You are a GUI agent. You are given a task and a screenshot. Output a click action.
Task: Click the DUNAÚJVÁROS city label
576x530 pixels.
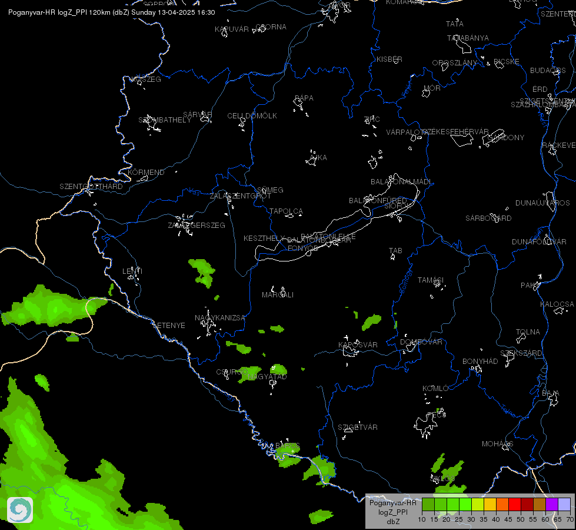pos(542,203)
